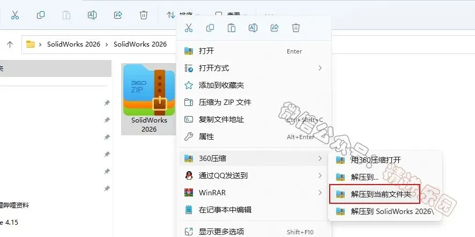Viewport: 475px width, 237px height.
Task: Click the Paste clipboard icon in context menu
Action: [x=232, y=28]
